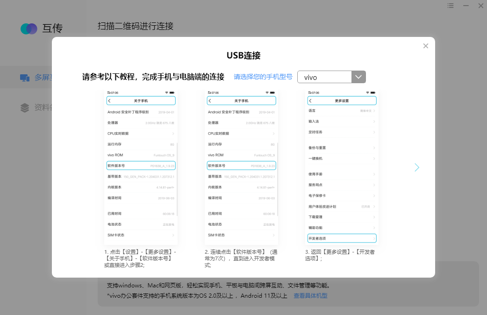
Task: Advance the tutorial with the right chevron
Action: [x=416, y=167]
